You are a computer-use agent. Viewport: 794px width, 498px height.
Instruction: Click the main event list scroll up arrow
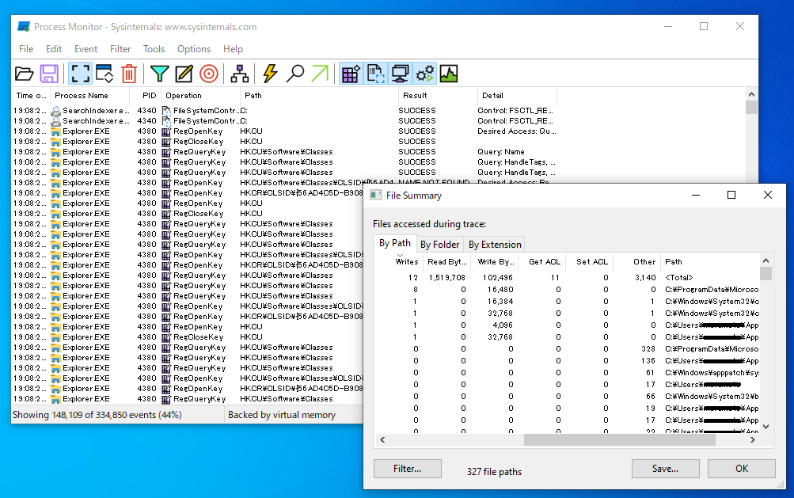[751, 95]
